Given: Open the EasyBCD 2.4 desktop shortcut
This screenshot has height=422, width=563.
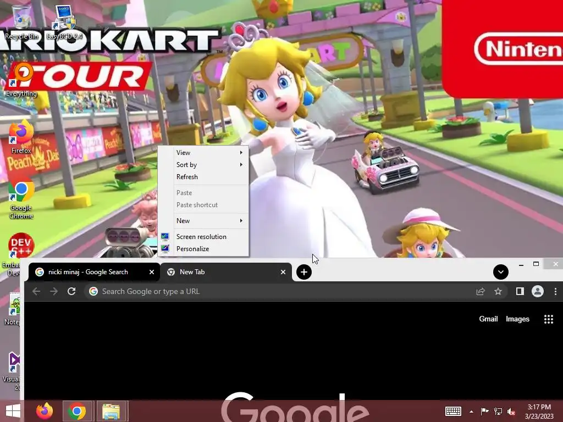Looking at the screenshot, I should [64, 22].
